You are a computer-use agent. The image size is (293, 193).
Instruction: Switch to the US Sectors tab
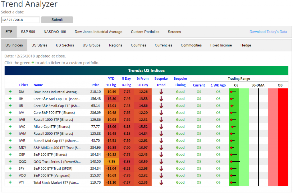tap(65, 45)
